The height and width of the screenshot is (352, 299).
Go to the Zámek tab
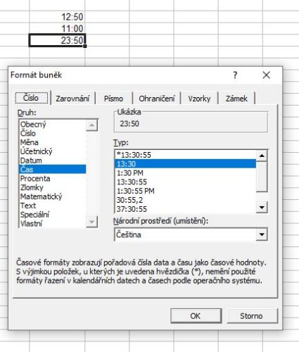(x=236, y=99)
